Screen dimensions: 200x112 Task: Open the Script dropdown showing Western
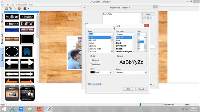[x=131, y=72]
